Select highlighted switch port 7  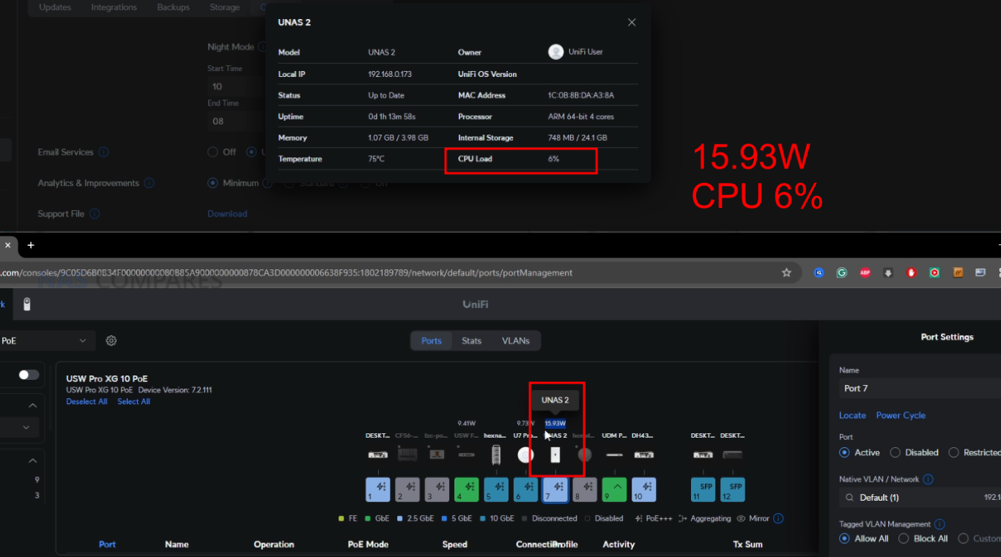tap(555, 490)
